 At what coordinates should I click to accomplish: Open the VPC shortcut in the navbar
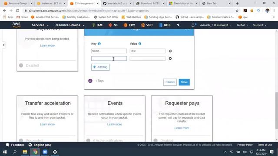point(147,25)
